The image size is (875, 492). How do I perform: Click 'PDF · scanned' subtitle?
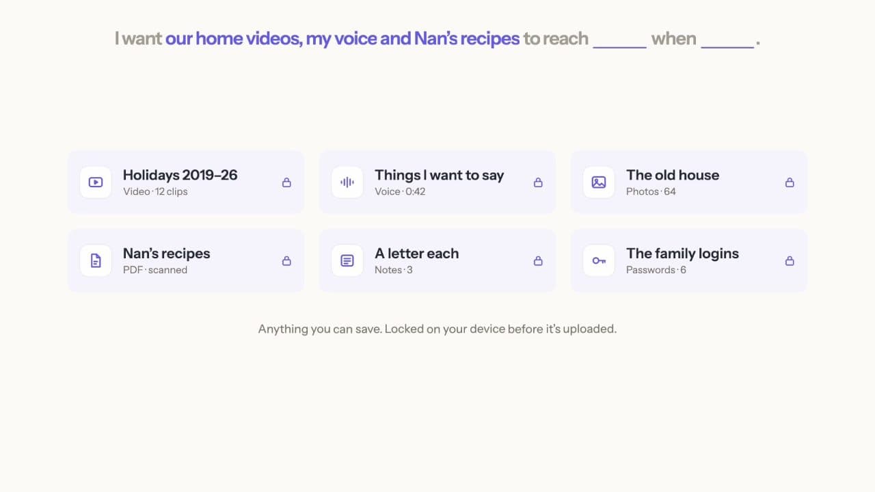pyautogui.click(x=155, y=270)
